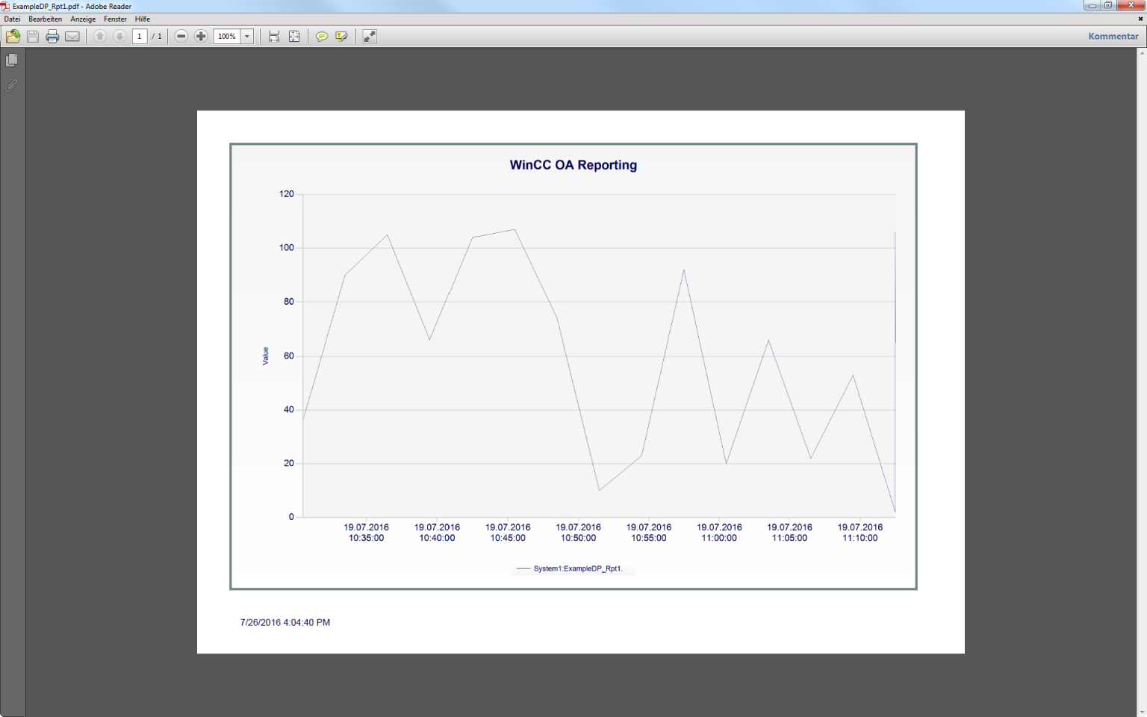Screen dimensions: 1147x717
Task: Open the Anzeige menu
Action: [x=83, y=19]
